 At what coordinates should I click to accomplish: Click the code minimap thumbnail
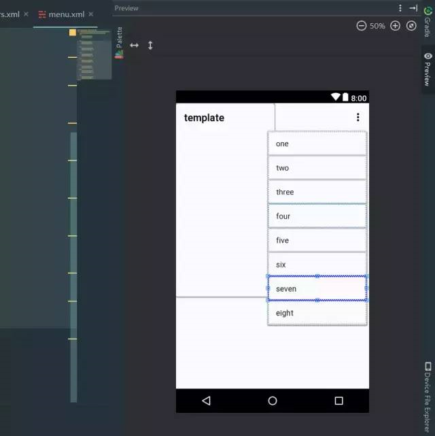point(94,54)
